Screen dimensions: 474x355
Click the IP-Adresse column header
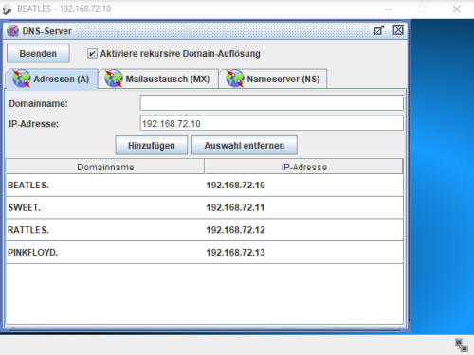pos(303,167)
